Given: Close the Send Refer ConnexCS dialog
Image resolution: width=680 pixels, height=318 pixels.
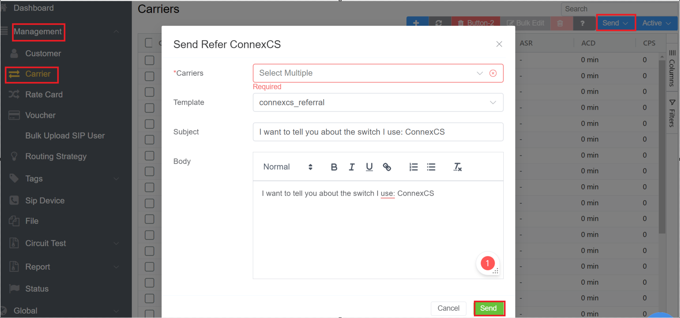Looking at the screenshot, I should pyautogui.click(x=499, y=44).
